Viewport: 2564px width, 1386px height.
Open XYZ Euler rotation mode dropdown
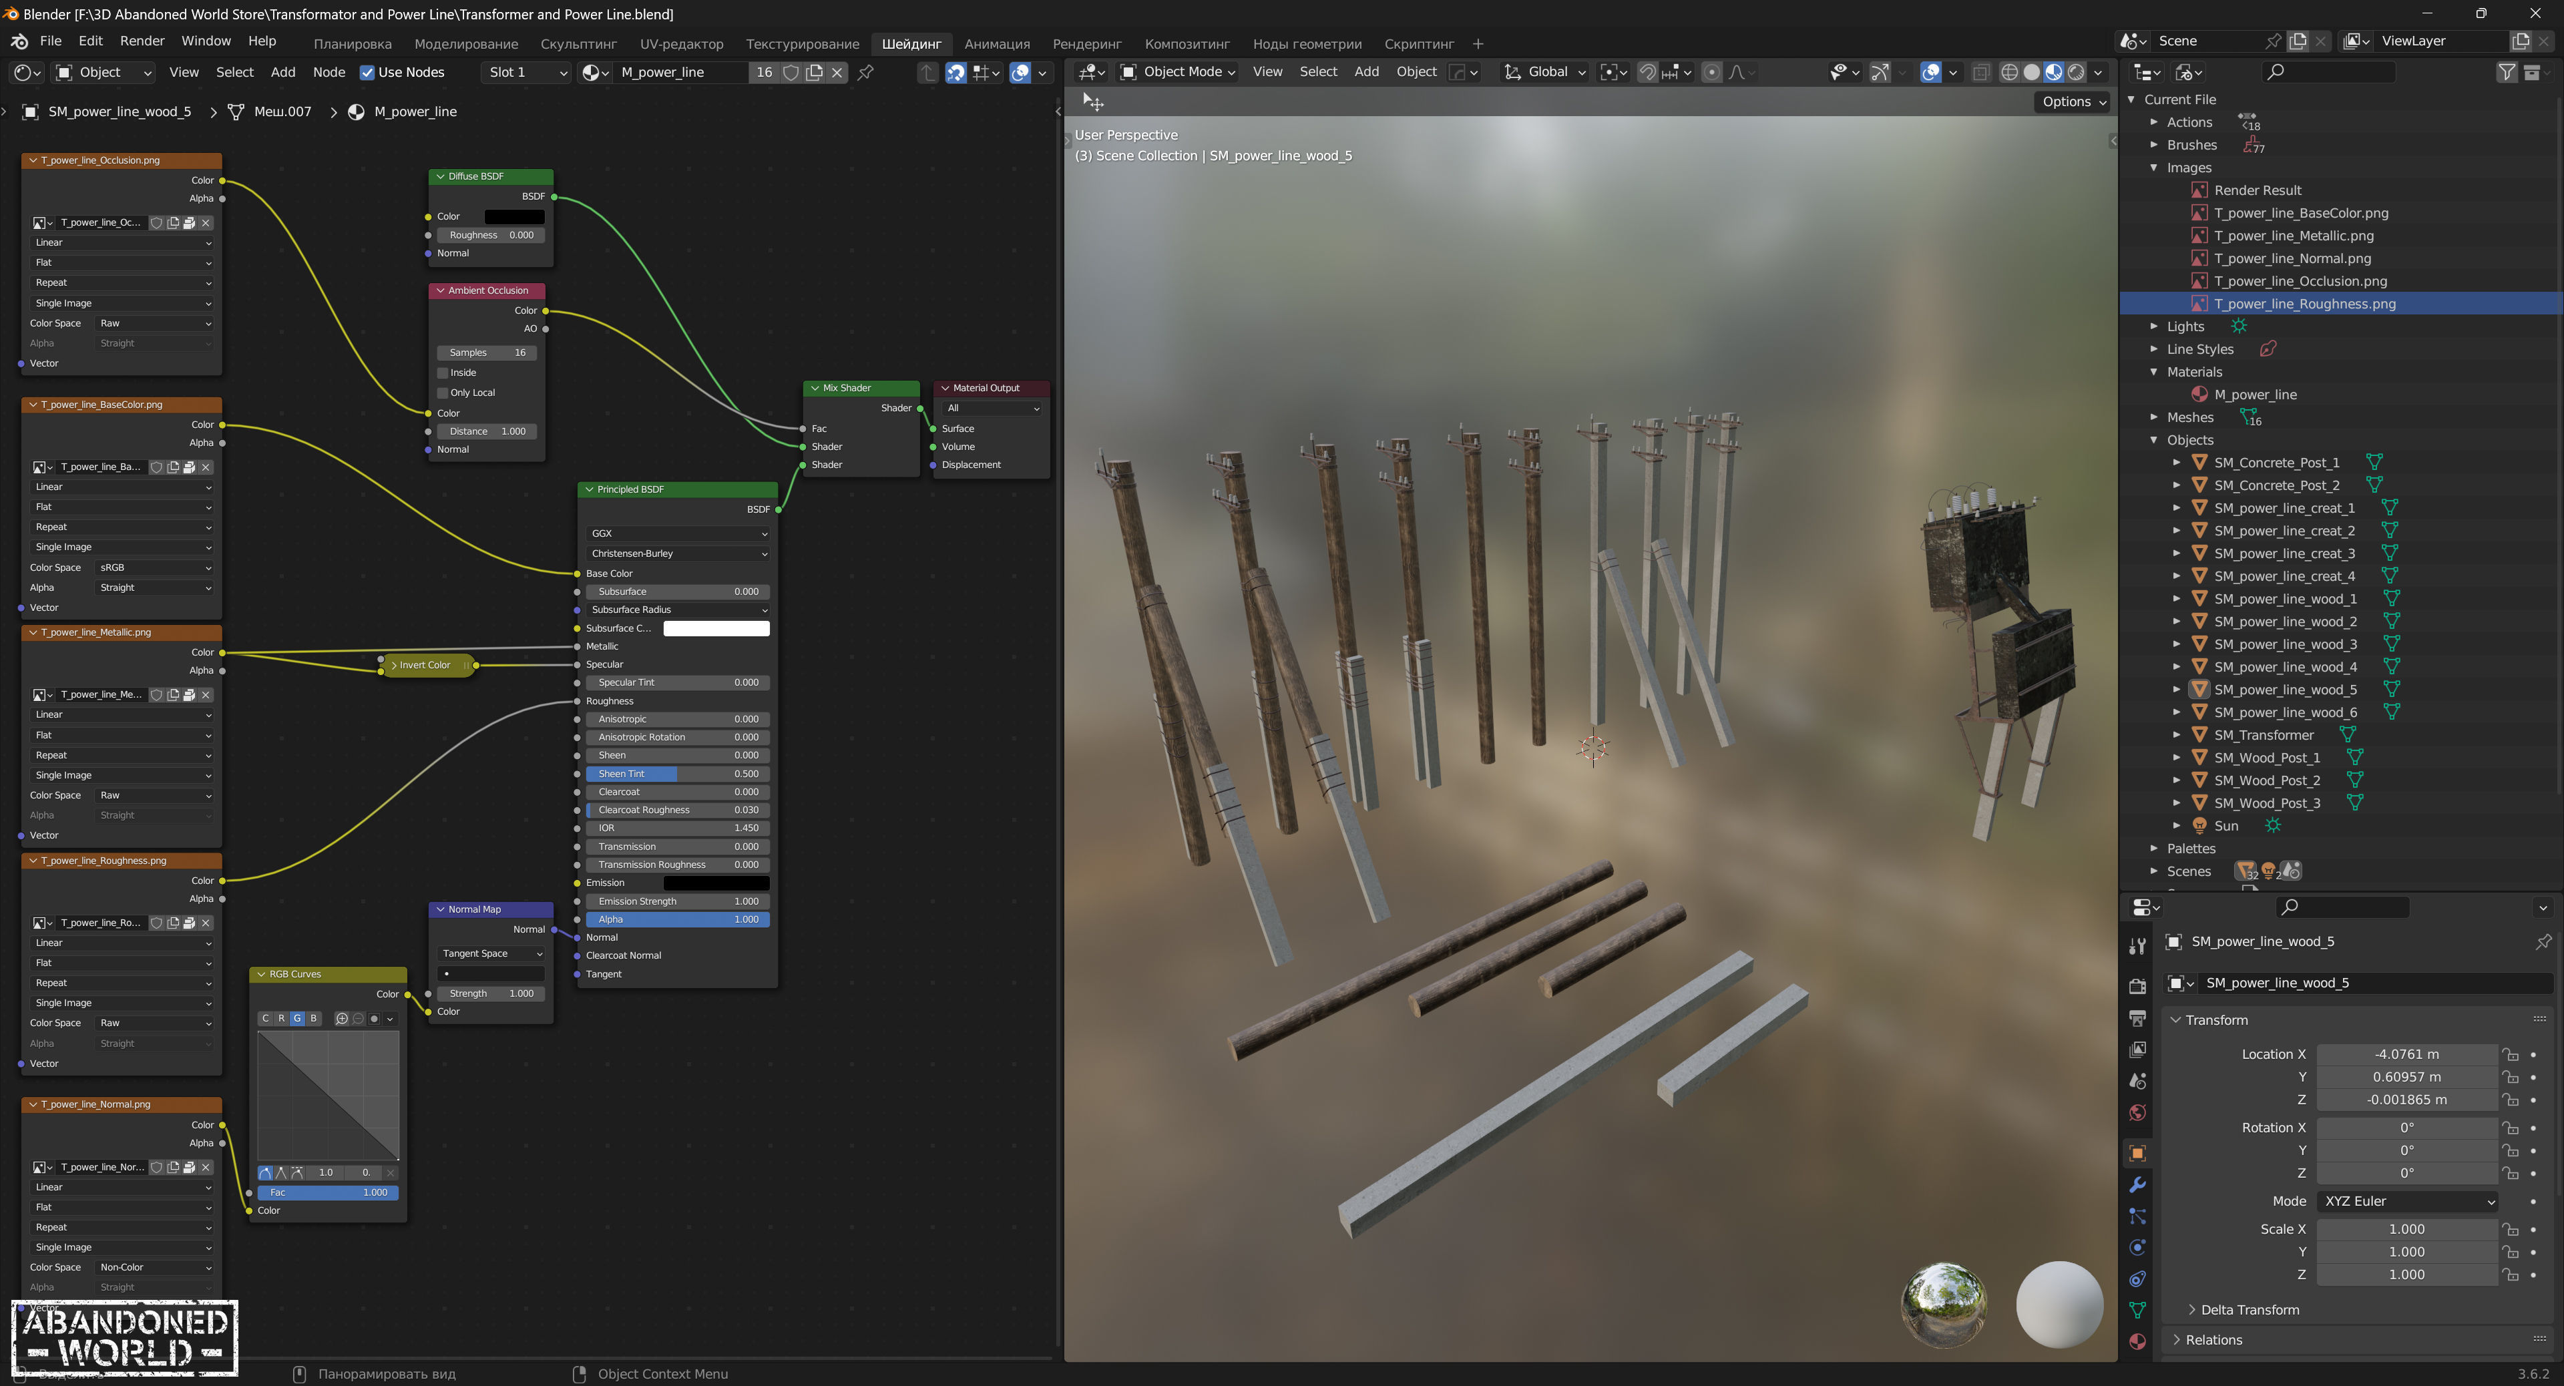pos(2406,1201)
